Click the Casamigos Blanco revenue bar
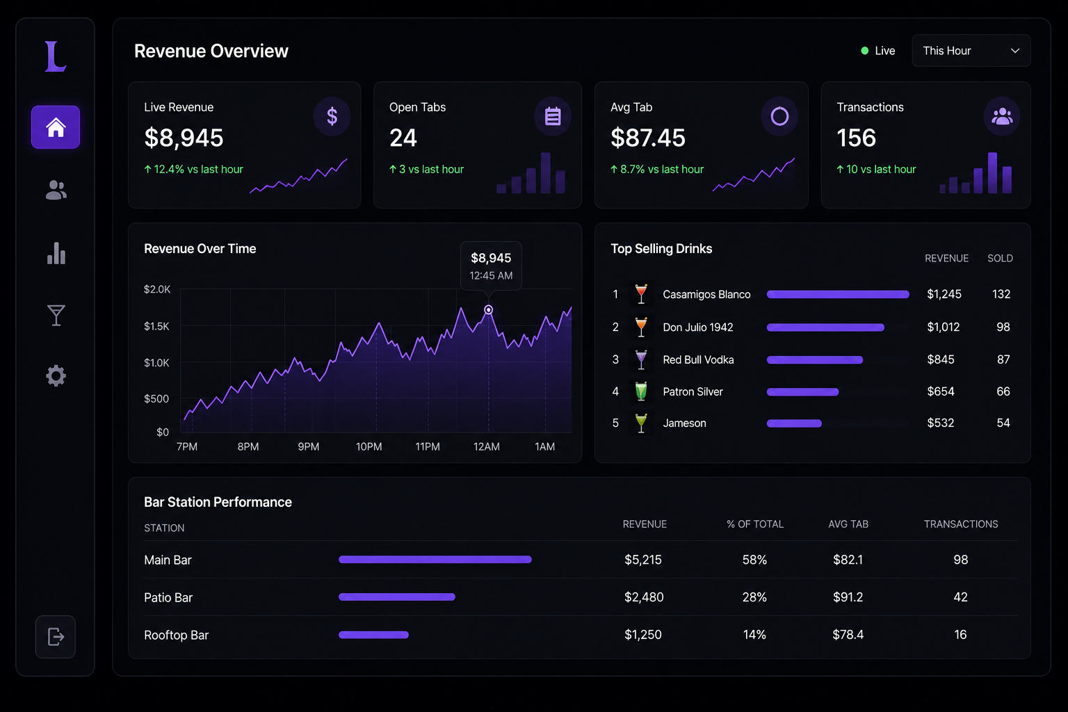This screenshot has height=712, width=1068. coord(838,294)
